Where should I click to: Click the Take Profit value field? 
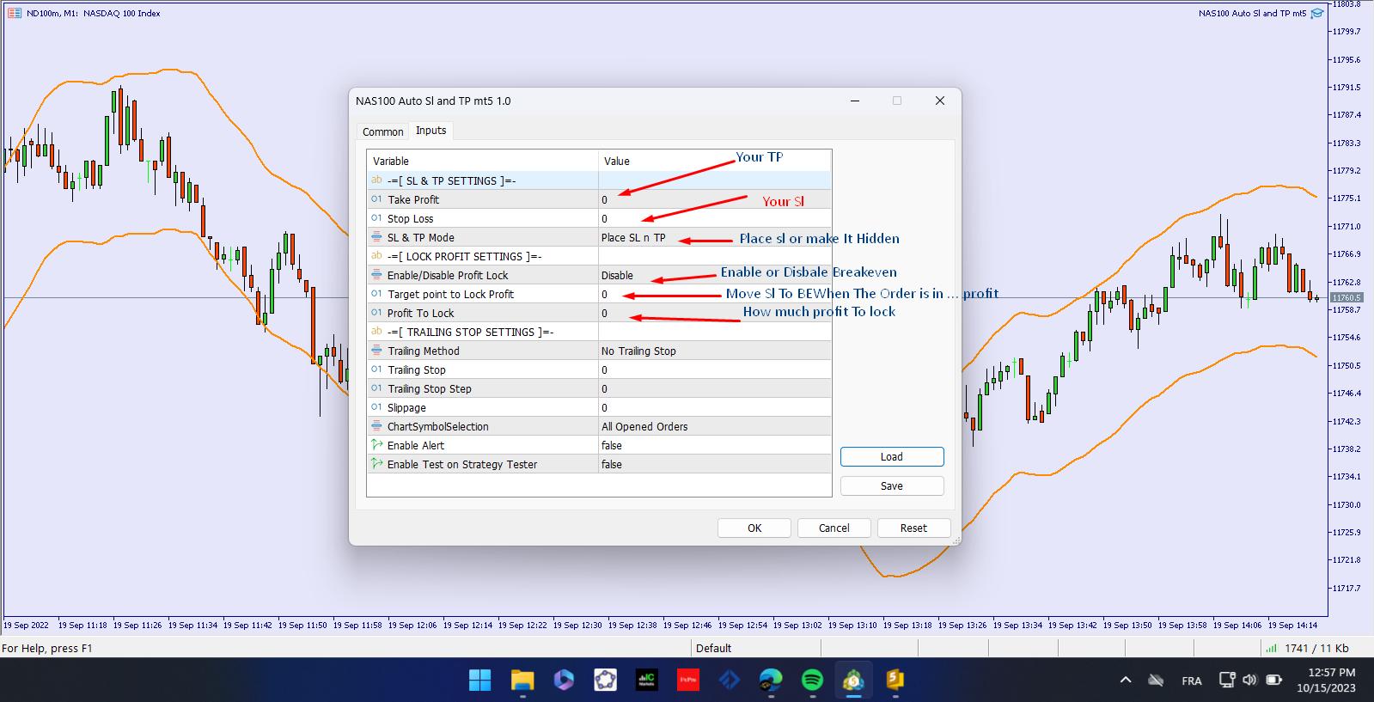coord(713,199)
